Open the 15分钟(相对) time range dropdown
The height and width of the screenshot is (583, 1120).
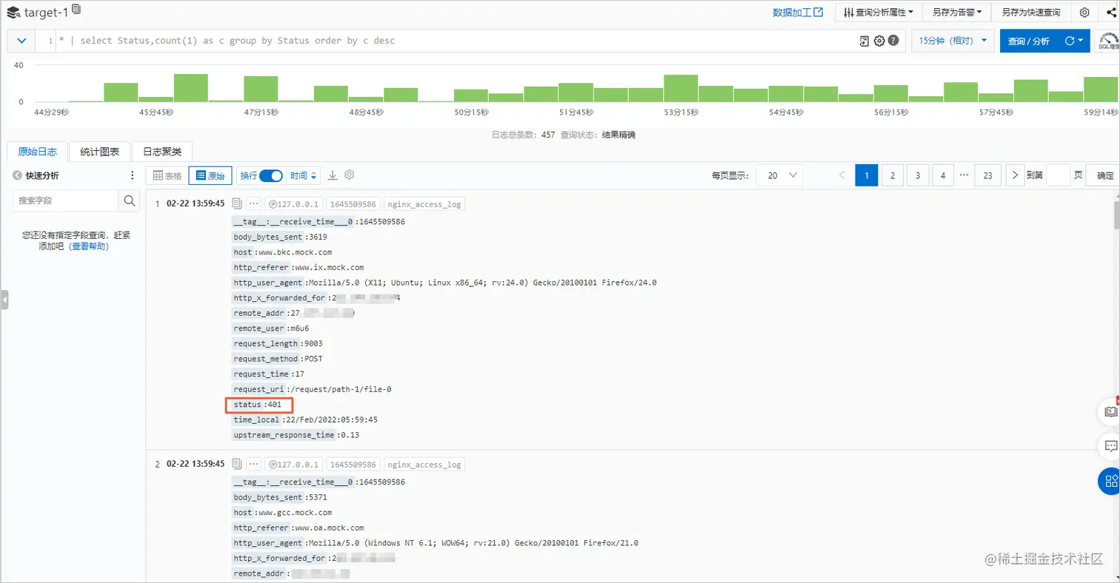click(953, 41)
